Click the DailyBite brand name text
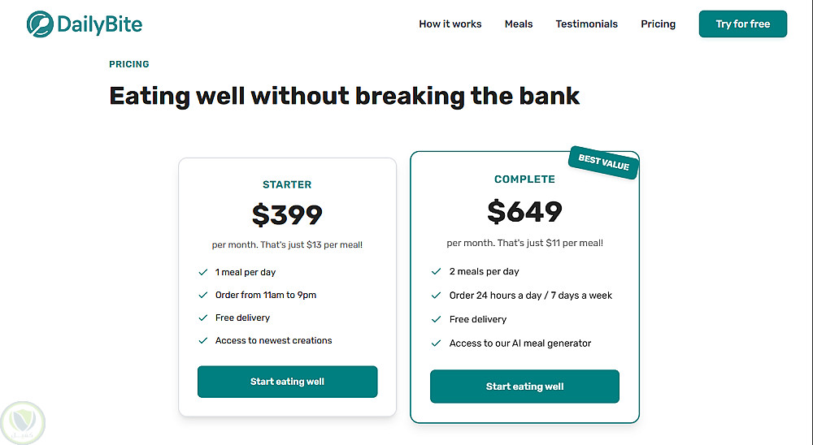 click(100, 24)
